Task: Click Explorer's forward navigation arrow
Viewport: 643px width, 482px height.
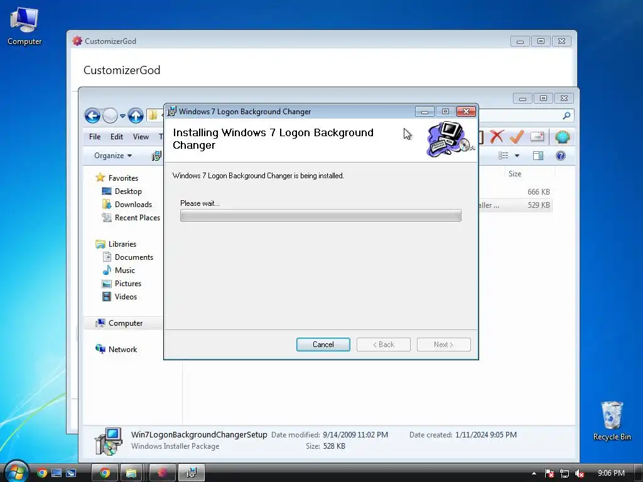Action: pos(110,116)
